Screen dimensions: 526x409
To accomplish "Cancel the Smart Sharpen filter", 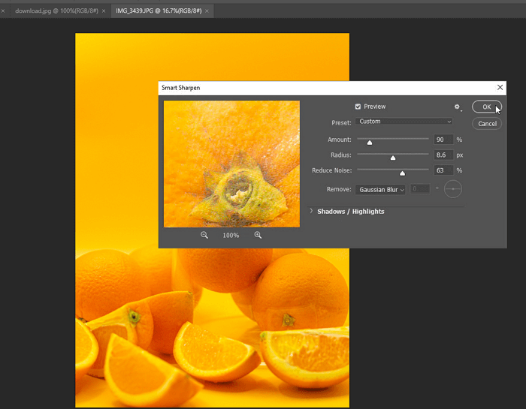I will (487, 124).
